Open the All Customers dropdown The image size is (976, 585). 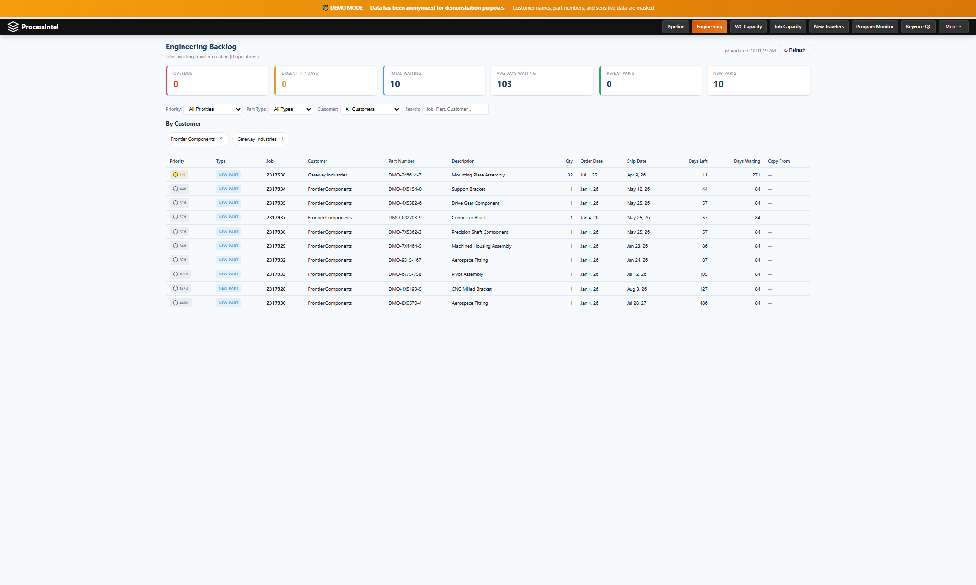pos(371,109)
